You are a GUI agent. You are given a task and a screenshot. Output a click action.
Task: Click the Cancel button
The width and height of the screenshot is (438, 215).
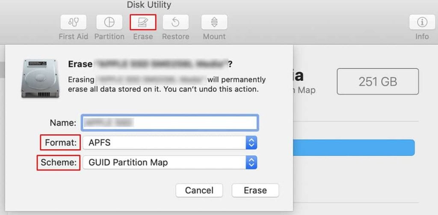pyautogui.click(x=199, y=191)
